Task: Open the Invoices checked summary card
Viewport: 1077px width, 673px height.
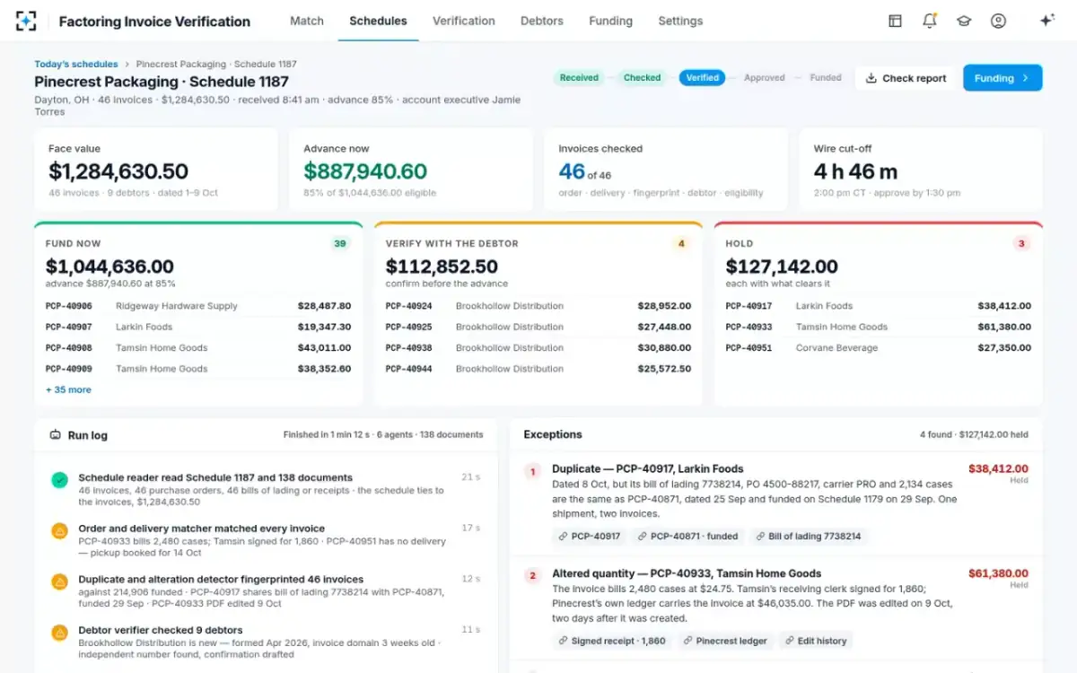Action: click(666, 170)
